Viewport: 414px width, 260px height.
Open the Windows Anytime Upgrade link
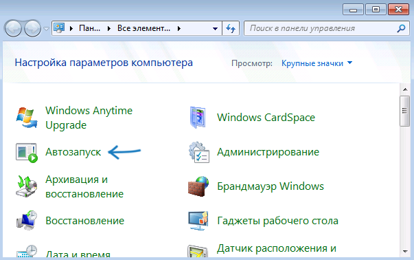(89, 118)
